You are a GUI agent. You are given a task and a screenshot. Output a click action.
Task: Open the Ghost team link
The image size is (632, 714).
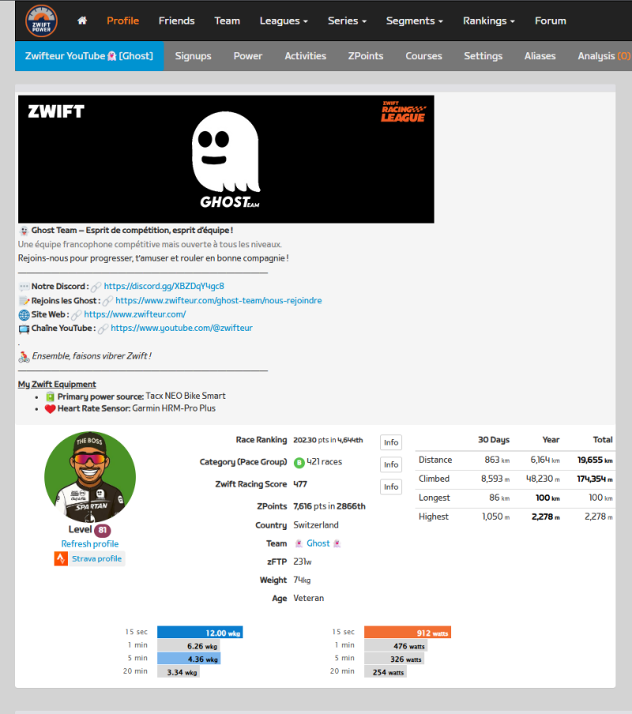coord(318,543)
